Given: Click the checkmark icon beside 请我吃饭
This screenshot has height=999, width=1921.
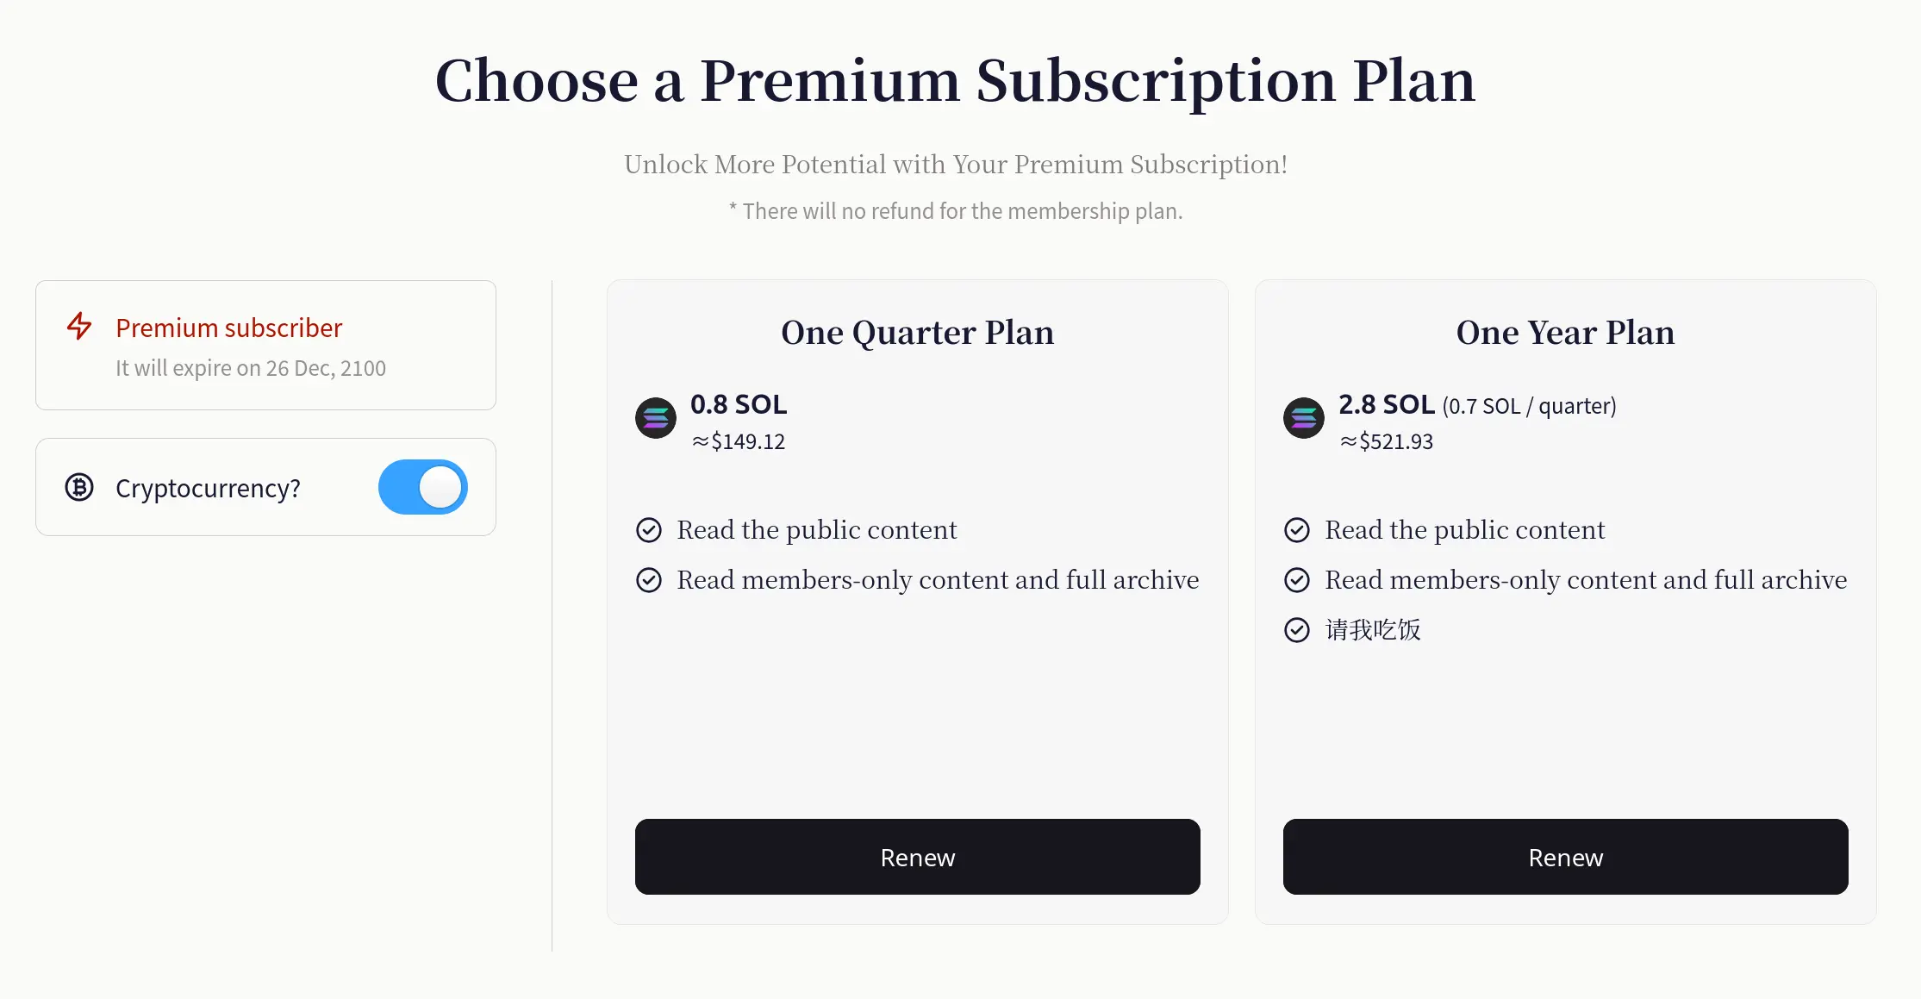Looking at the screenshot, I should [x=1297, y=630].
